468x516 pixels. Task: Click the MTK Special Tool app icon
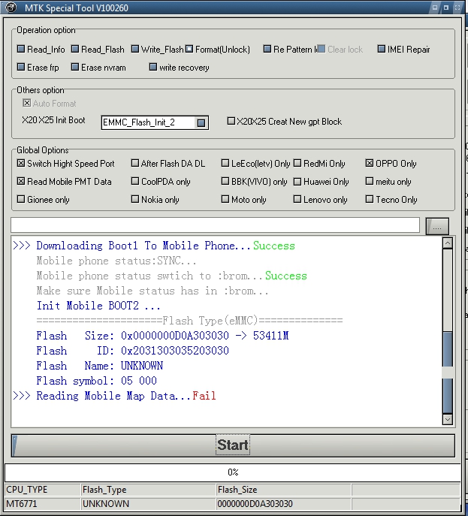click(11, 7)
